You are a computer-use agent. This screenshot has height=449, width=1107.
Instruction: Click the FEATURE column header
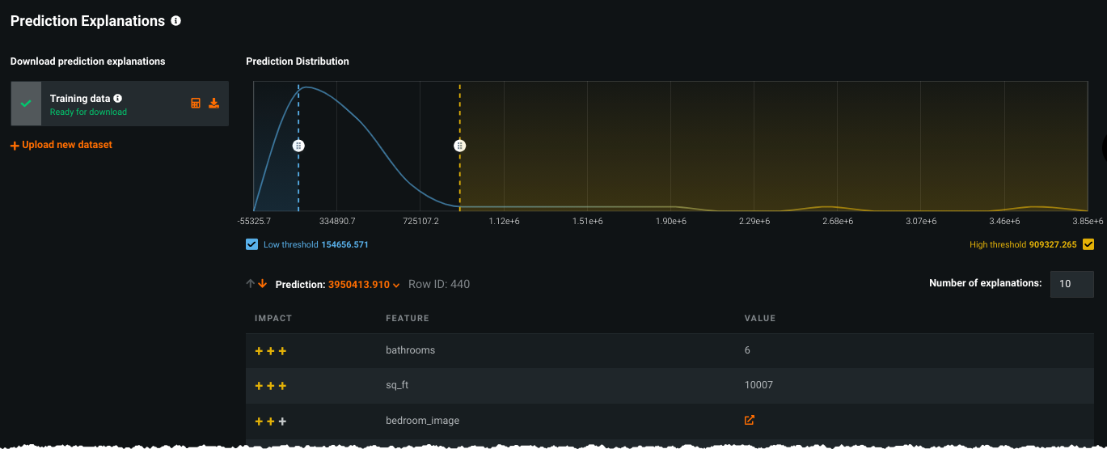pyautogui.click(x=407, y=319)
